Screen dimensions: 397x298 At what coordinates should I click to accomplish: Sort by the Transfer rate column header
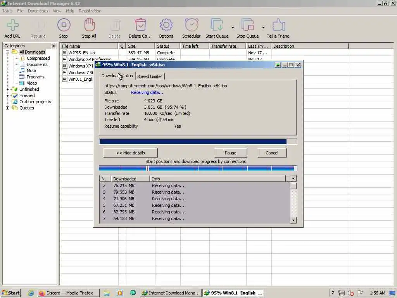227,46
